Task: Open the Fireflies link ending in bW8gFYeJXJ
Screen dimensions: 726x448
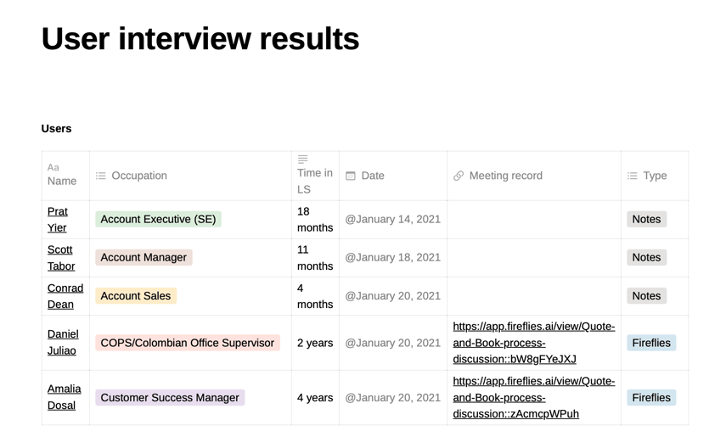Action: (x=534, y=343)
